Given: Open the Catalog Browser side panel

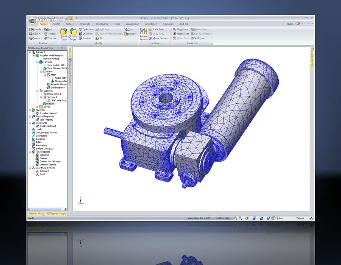Looking at the screenshot, I should [x=312, y=58].
